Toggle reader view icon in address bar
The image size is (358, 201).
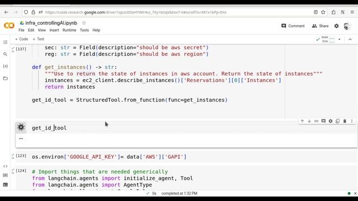pos(315,12)
